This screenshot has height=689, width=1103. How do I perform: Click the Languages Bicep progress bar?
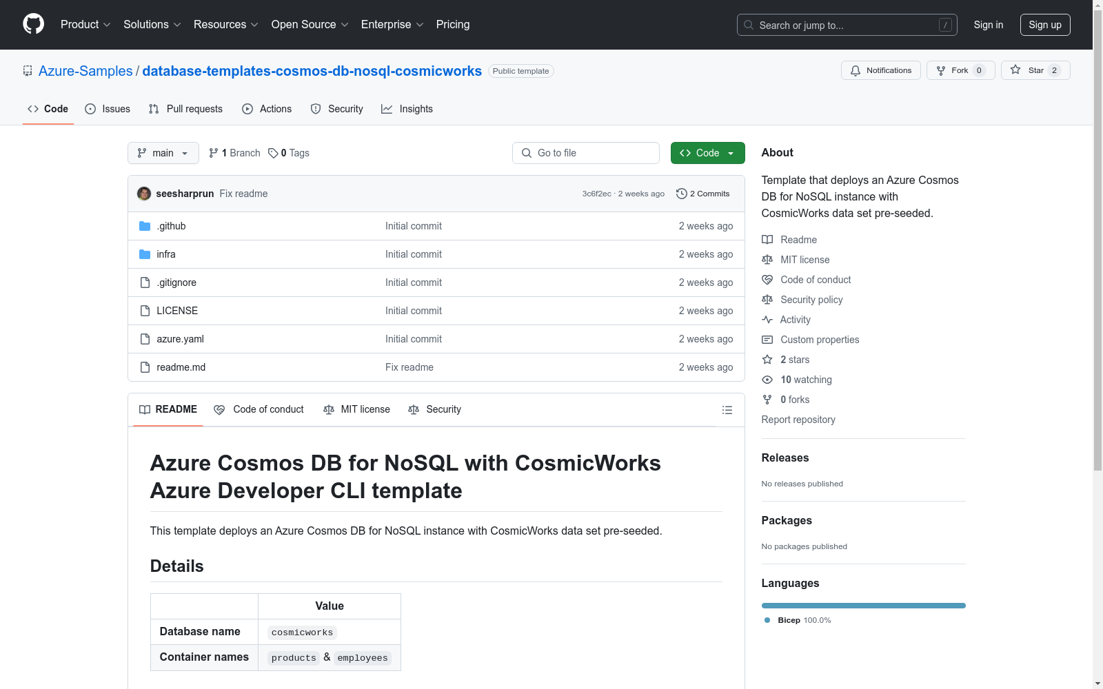pyautogui.click(x=864, y=606)
